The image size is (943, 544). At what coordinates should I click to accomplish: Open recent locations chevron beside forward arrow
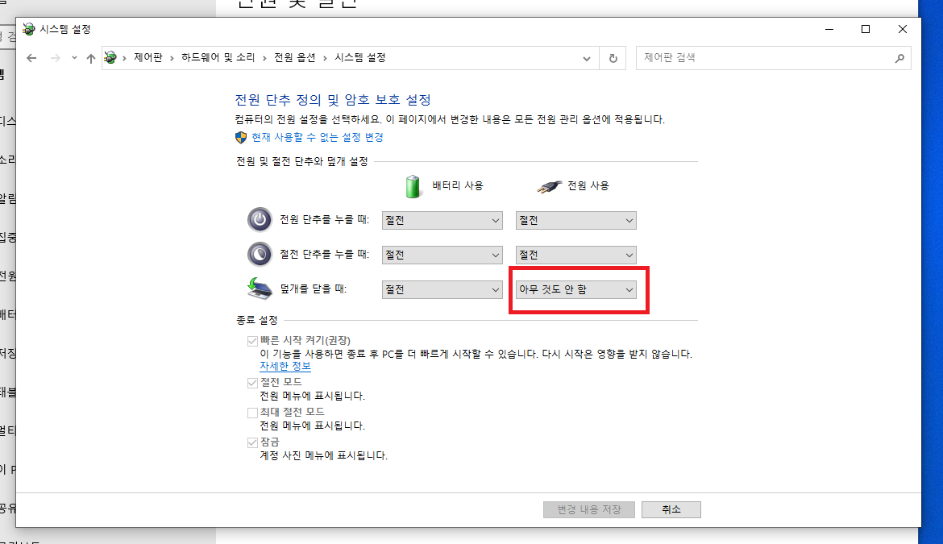(74, 58)
